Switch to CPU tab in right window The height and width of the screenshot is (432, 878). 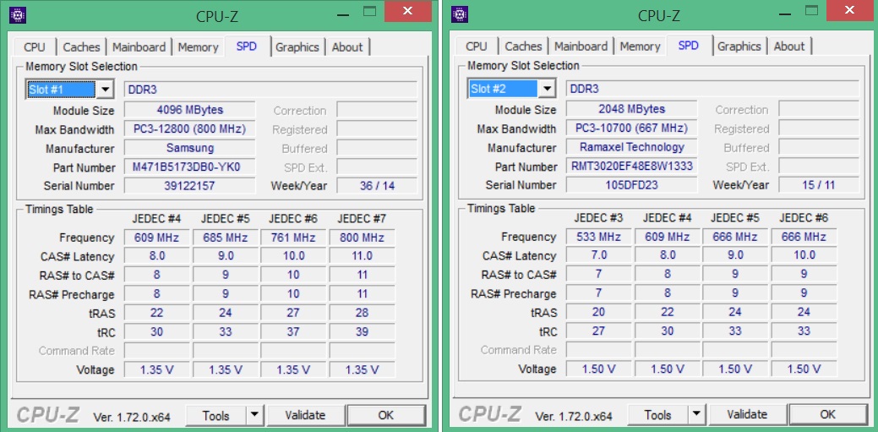pyautogui.click(x=477, y=46)
